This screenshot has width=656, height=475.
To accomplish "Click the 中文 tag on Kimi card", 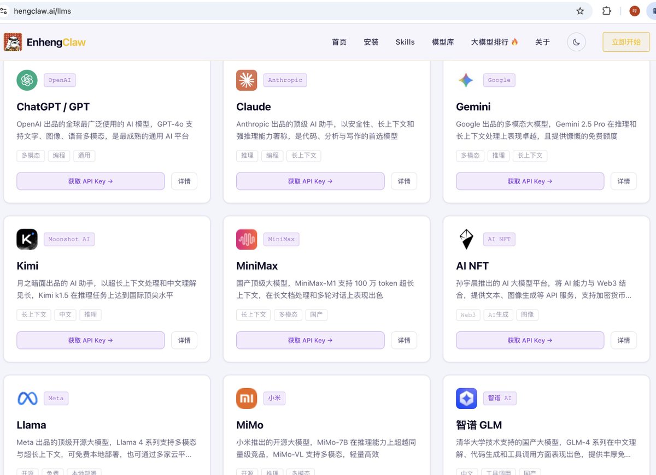I will point(66,314).
